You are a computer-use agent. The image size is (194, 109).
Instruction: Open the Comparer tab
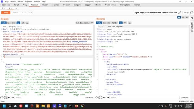point(78,5)
